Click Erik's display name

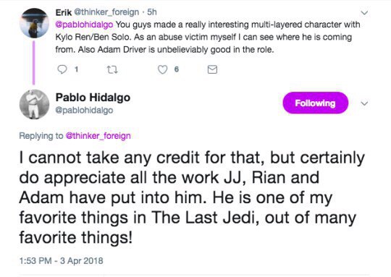(x=64, y=12)
